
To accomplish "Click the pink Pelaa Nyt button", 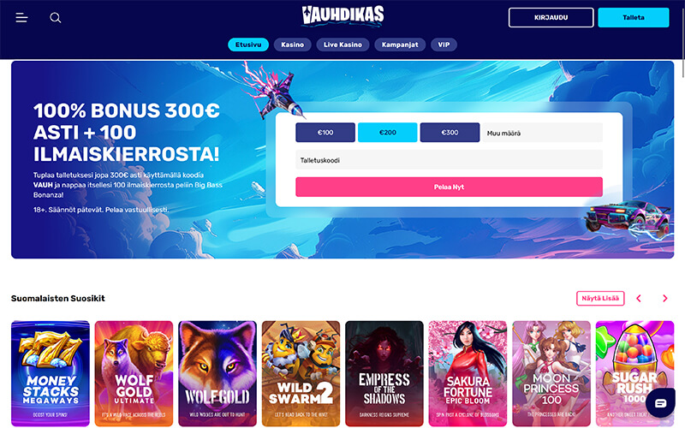I will tap(449, 187).
